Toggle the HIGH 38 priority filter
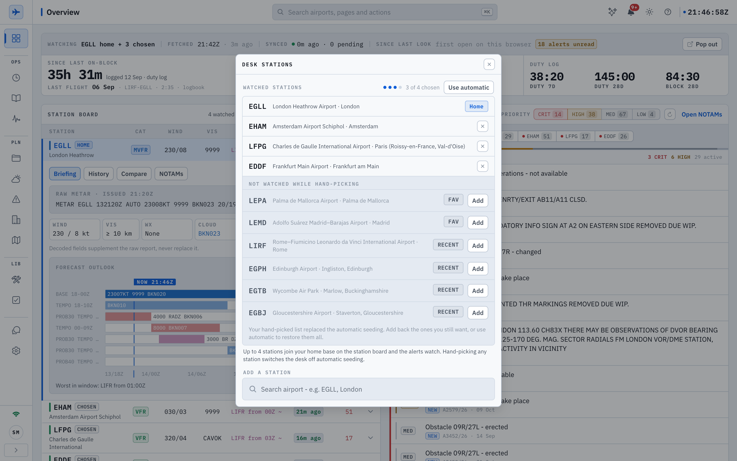This screenshot has width=737, height=461. point(584,114)
